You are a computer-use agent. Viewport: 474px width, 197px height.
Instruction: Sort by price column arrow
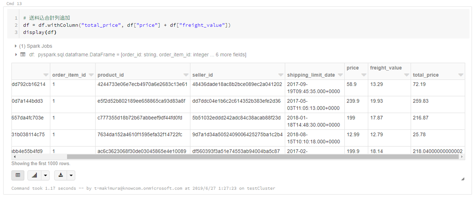pos(364,75)
